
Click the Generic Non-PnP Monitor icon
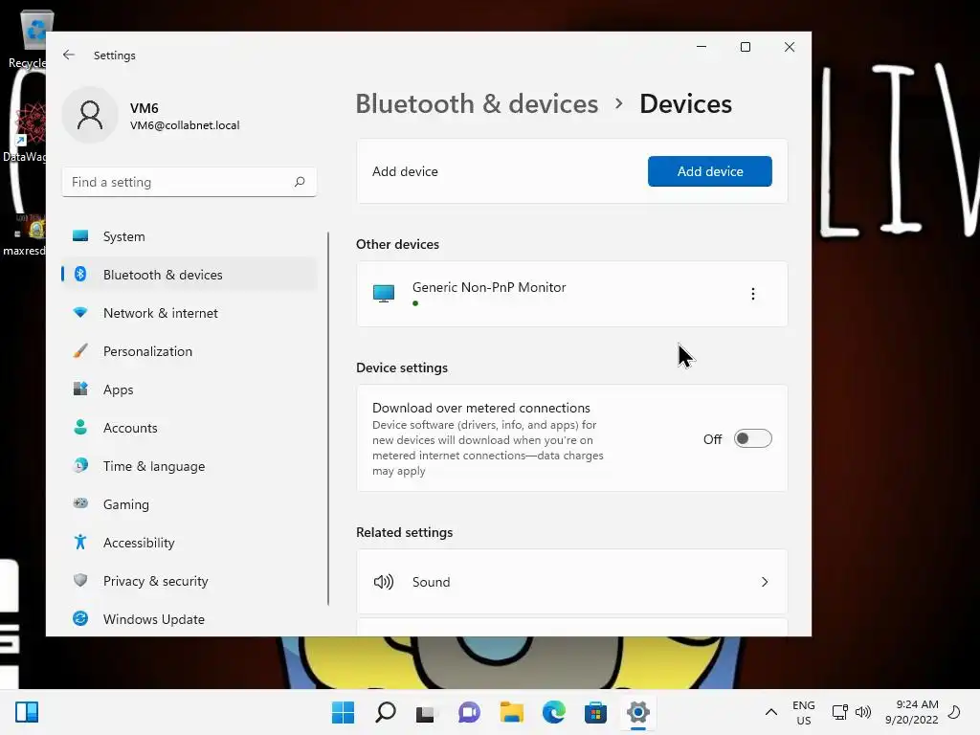point(384,293)
